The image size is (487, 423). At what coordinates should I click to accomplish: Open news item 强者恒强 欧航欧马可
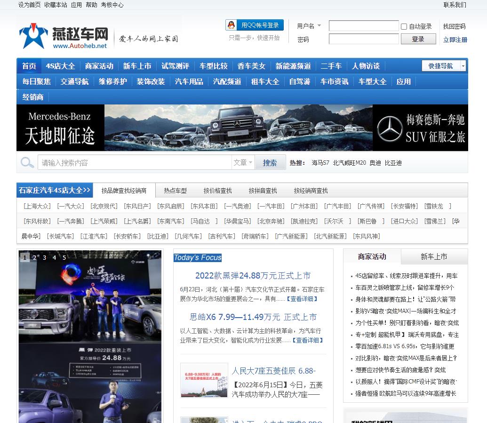pyautogui.click(x=406, y=393)
